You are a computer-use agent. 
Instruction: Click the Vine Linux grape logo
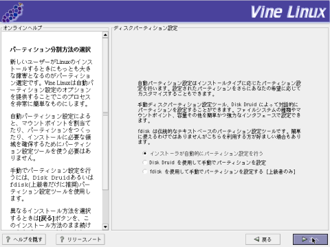[x=12, y=12]
